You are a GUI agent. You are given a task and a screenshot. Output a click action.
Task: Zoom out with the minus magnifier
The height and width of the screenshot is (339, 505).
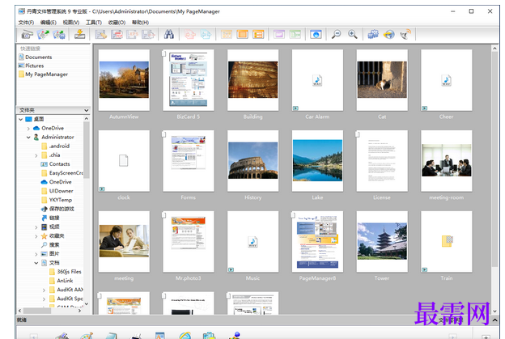pos(336,34)
